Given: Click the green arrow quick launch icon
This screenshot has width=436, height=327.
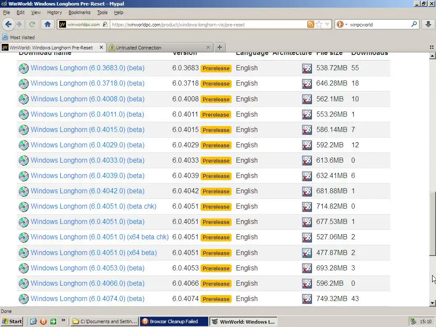Looking at the screenshot, I should [x=53, y=321].
